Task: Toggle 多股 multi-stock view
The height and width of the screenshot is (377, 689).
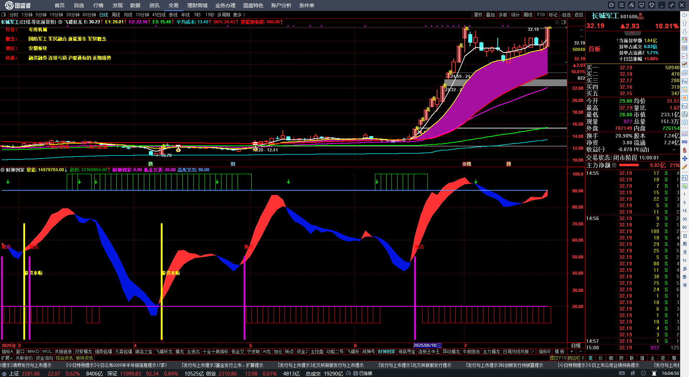Action: click(x=503, y=15)
